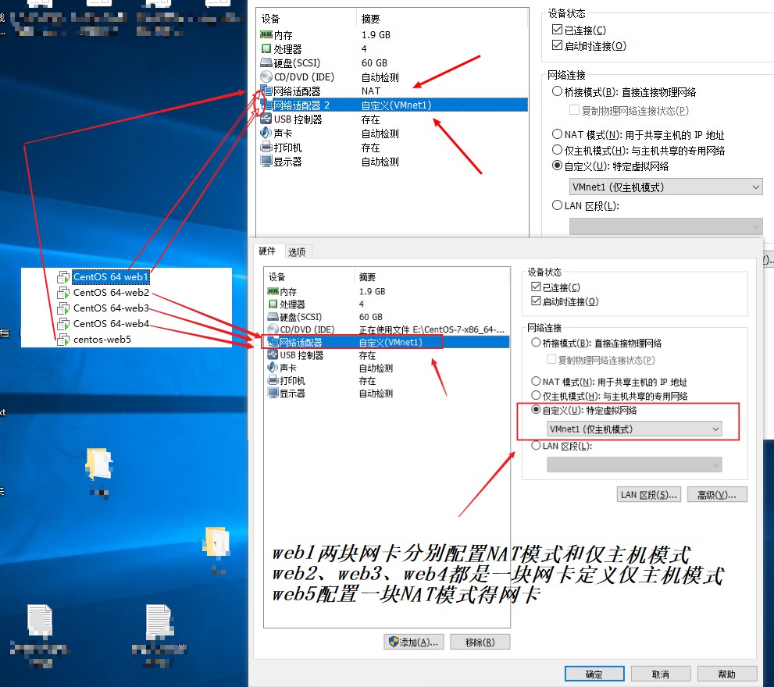Open VMnet1 (仅主机模式) dropdown in upper dialog

coord(666,187)
